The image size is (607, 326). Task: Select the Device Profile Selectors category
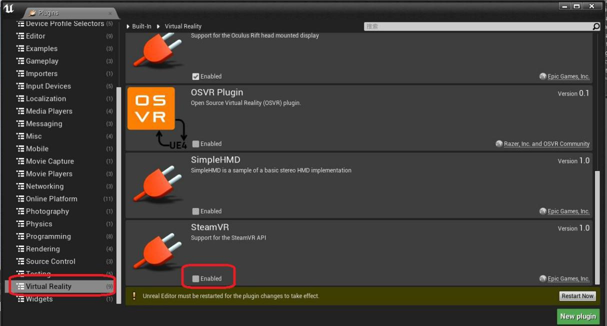tap(60, 24)
